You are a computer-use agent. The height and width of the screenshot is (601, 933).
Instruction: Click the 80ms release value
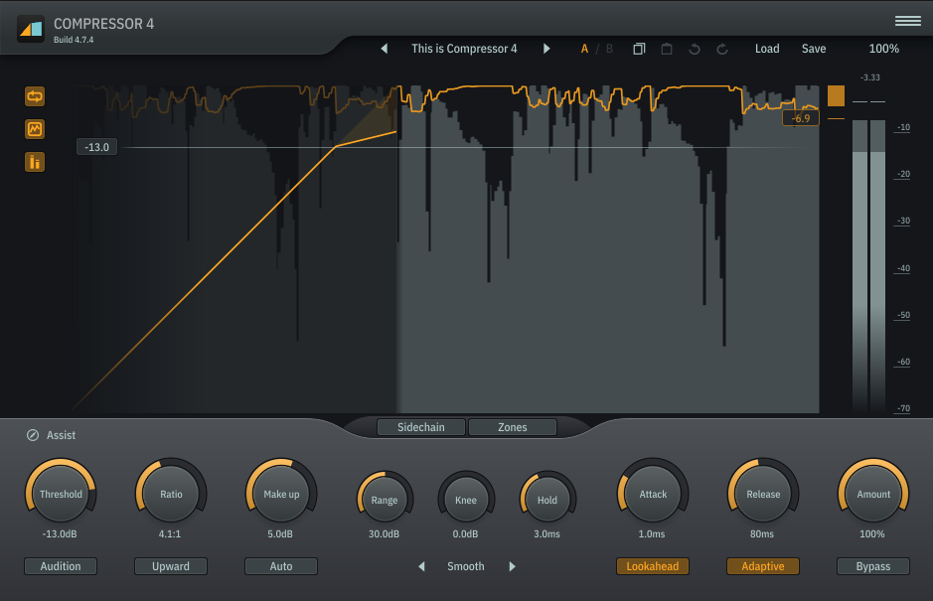pyautogui.click(x=762, y=533)
